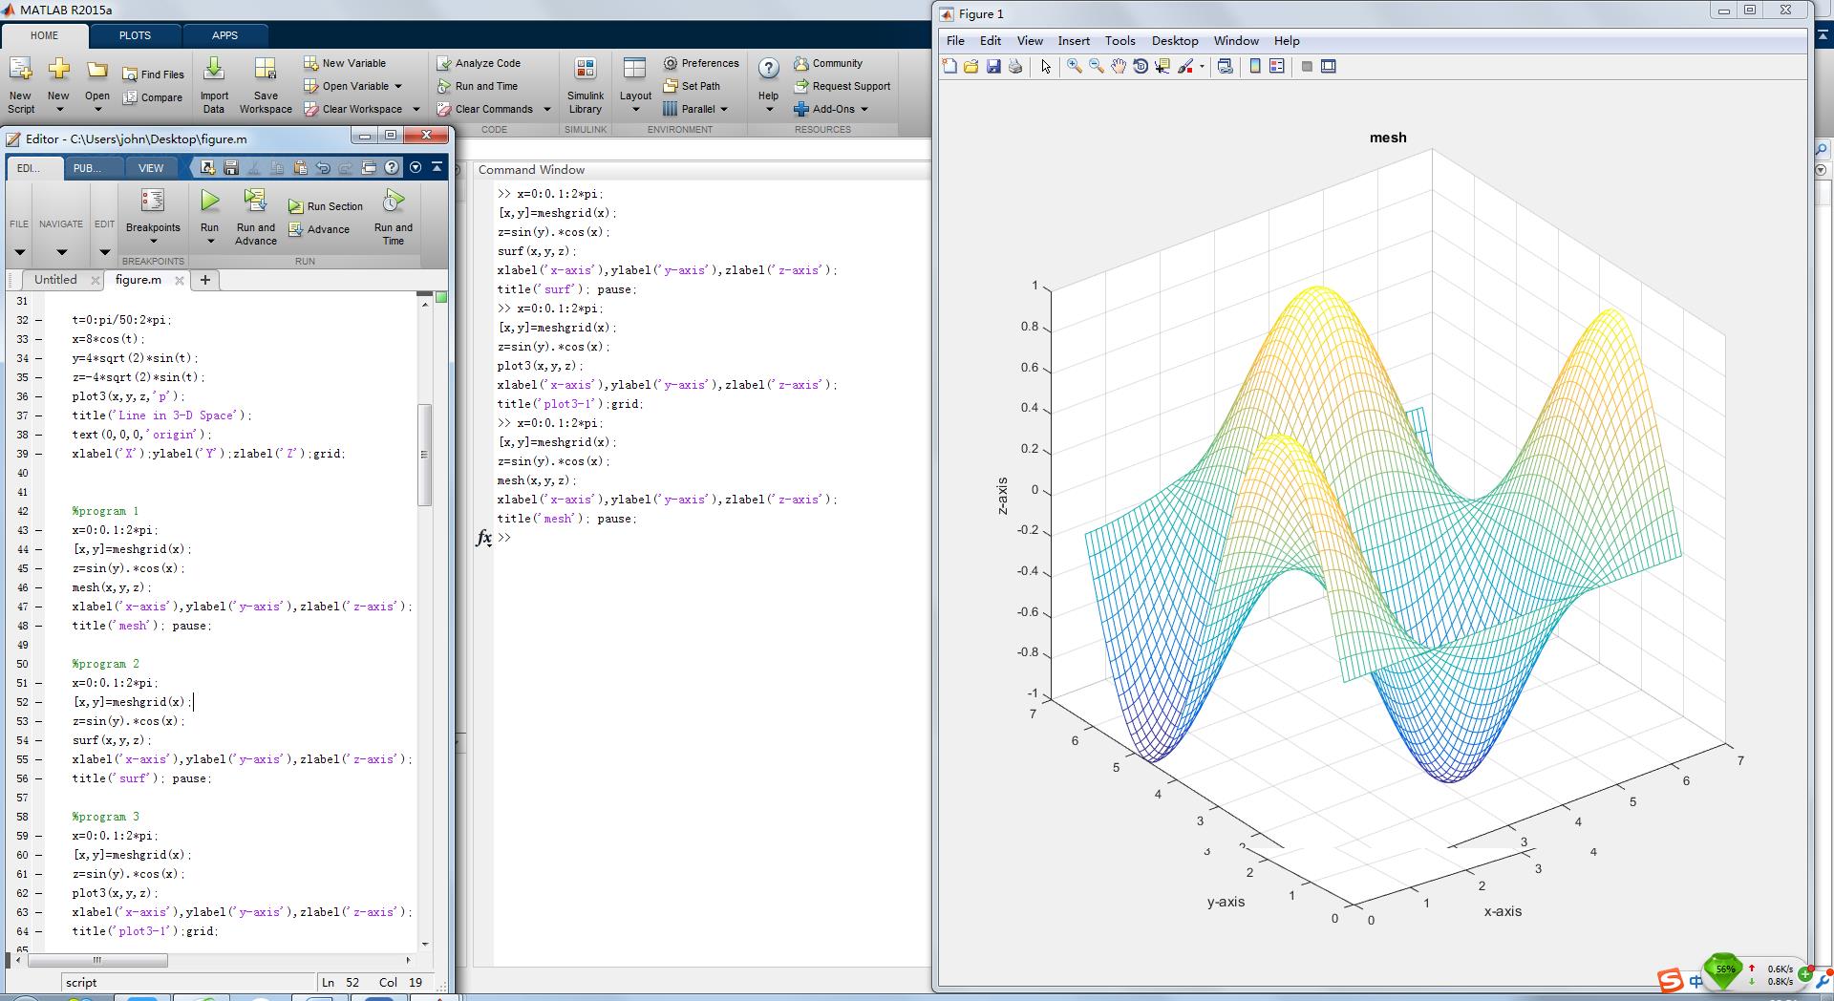Image resolution: width=1834 pixels, height=1001 pixels.
Task: Close the figure.m editor tab
Action: (180, 280)
